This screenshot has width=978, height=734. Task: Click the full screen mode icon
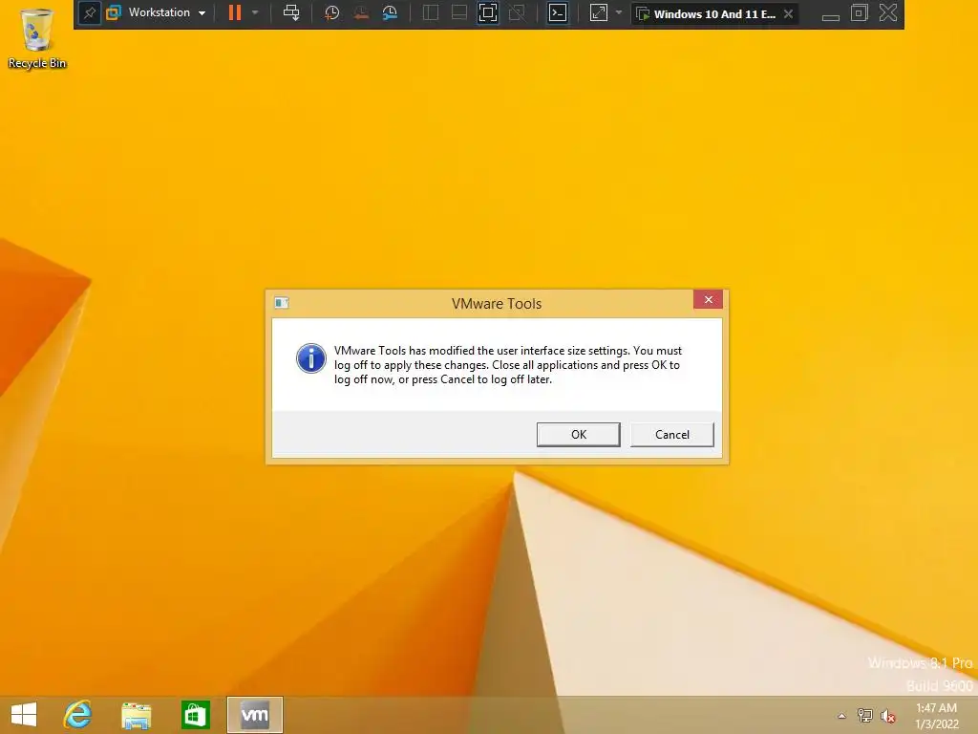(x=488, y=12)
